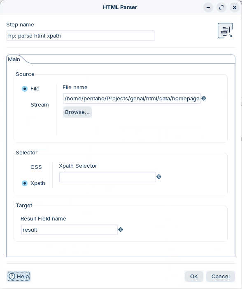Click variable icon next to Xpath Selector

(159, 177)
